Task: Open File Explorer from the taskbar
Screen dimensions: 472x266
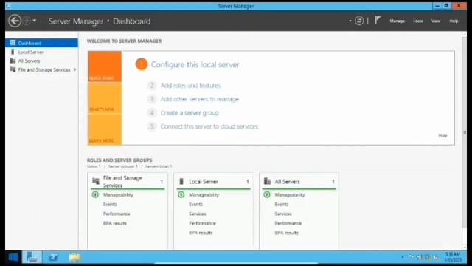Action: coord(74,257)
